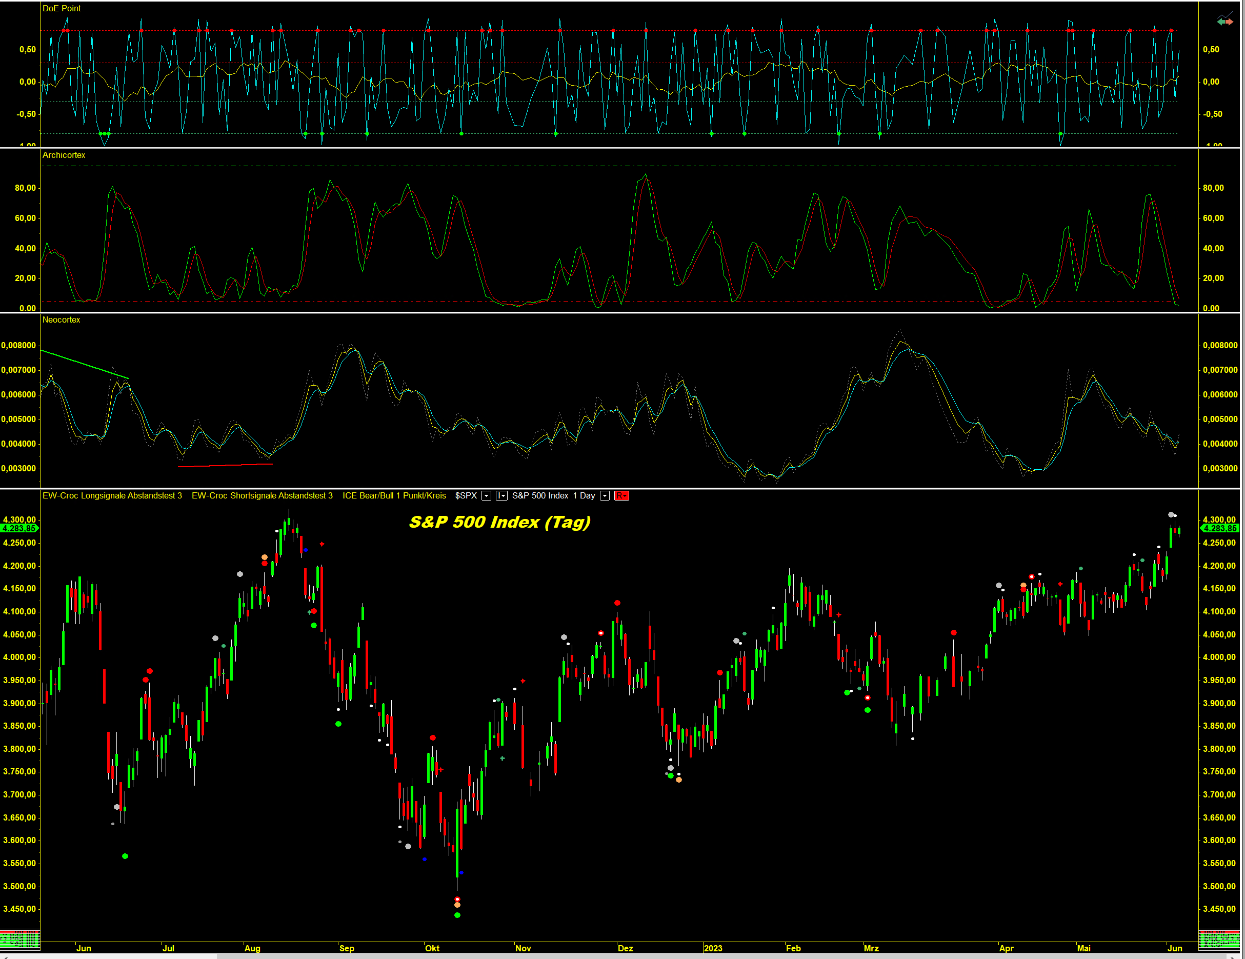Open the $SPX symbol dropdown arrow
This screenshot has width=1245, height=959.
pyautogui.click(x=486, y=495)
